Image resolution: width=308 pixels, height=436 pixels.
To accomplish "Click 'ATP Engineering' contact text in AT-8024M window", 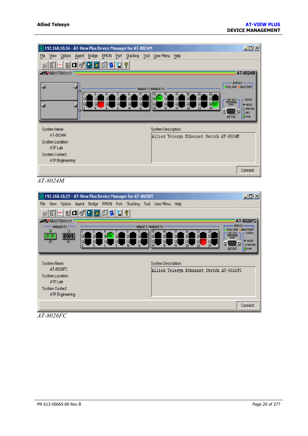I will pyautogui.click(x=62, y=161).
